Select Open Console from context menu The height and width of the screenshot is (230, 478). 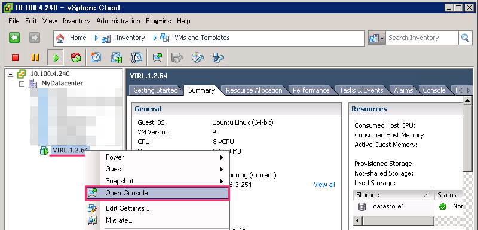157,193
